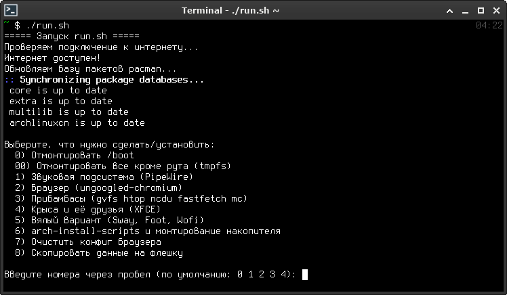The height and width of the screenshot is (295, 507).
Task: Click the cursor block at the input prompt
Action: coord(305,275)
